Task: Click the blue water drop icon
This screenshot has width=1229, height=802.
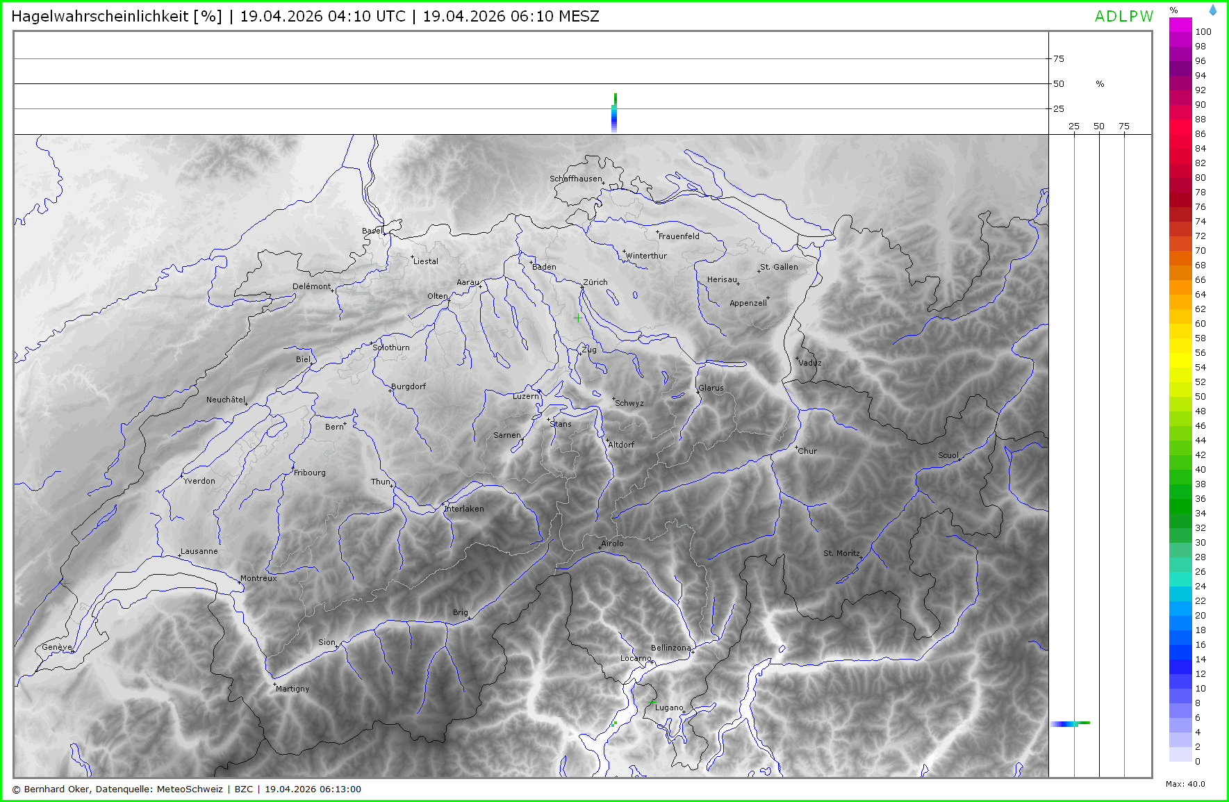Action: tap(1212, 10)
